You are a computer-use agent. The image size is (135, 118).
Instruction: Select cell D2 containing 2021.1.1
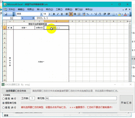[x=56, y=28]
